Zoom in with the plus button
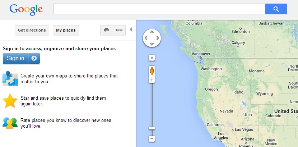Image resolution: width=298 pixels, height=147 pixels. [152, 80]
